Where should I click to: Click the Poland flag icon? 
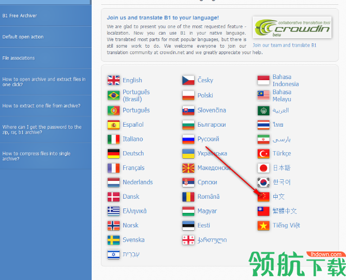pyautogui.click(x=188, y=95)
